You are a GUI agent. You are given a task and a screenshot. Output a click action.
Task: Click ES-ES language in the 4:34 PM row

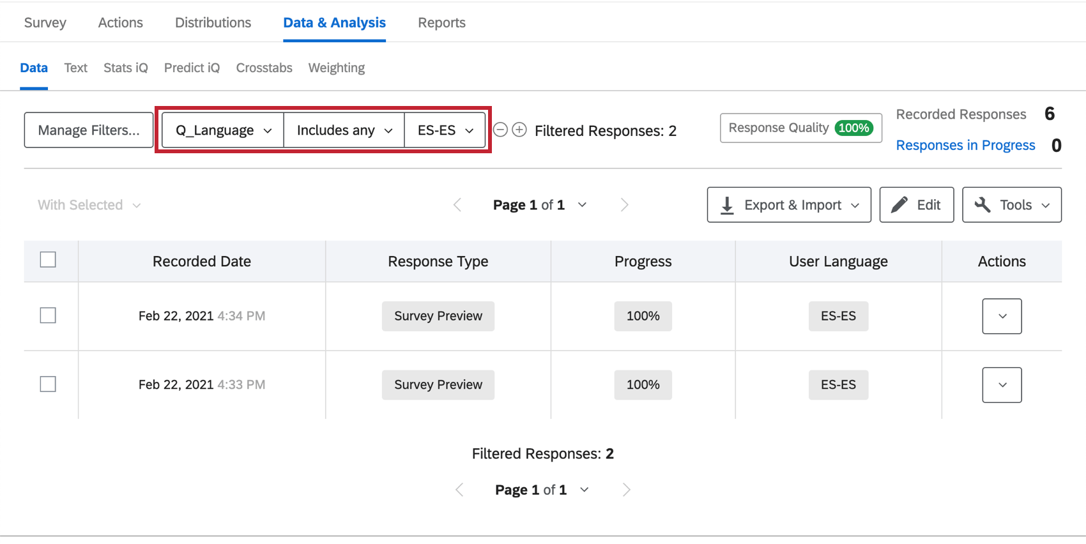pyautogui.click(x=838, y=316)
